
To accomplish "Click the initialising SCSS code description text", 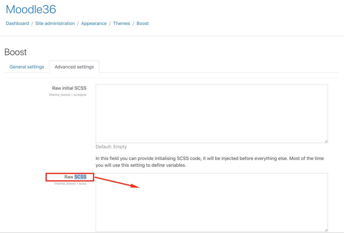I will pyautogui.click(x=210, y=162).
